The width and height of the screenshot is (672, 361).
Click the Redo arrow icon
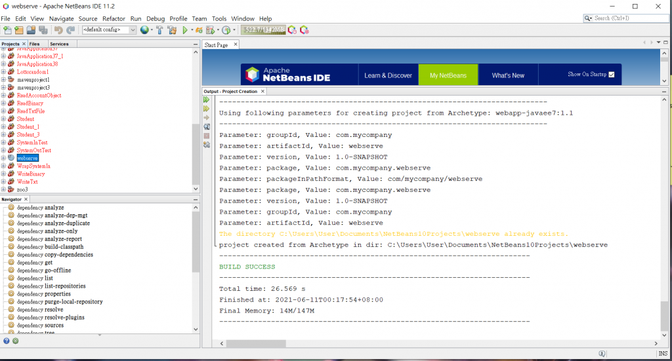coord(71,30)
